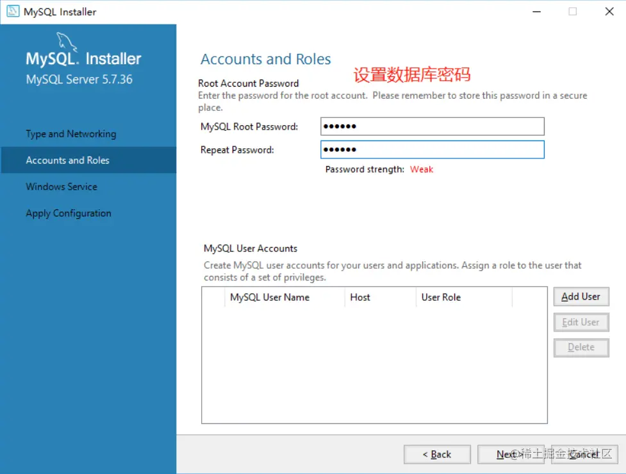Click the User Role column header
626x474 pixels.
464,298
